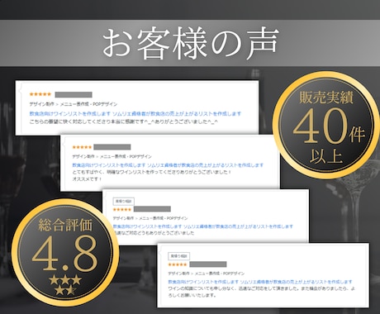Click メニュー表作成・POPデザイン breadcrumb in the オススメです review

tap(126, 156)
